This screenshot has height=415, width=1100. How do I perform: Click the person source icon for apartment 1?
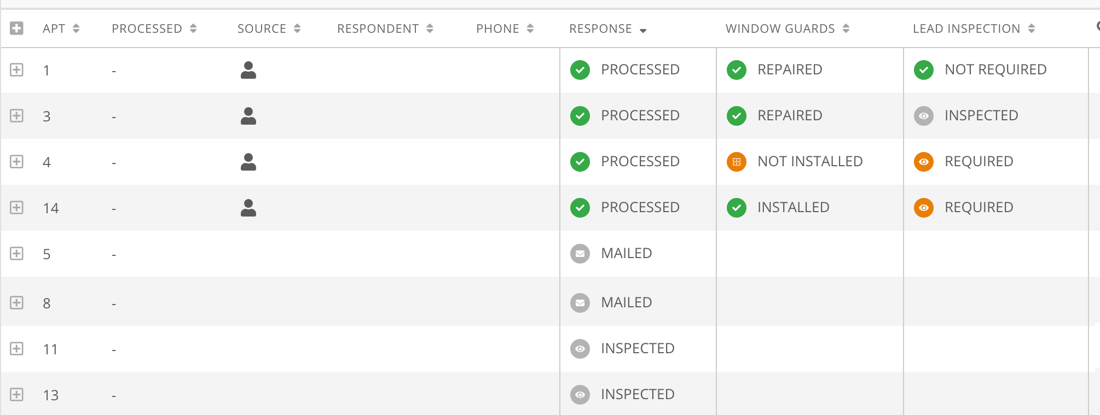[248, 70]
